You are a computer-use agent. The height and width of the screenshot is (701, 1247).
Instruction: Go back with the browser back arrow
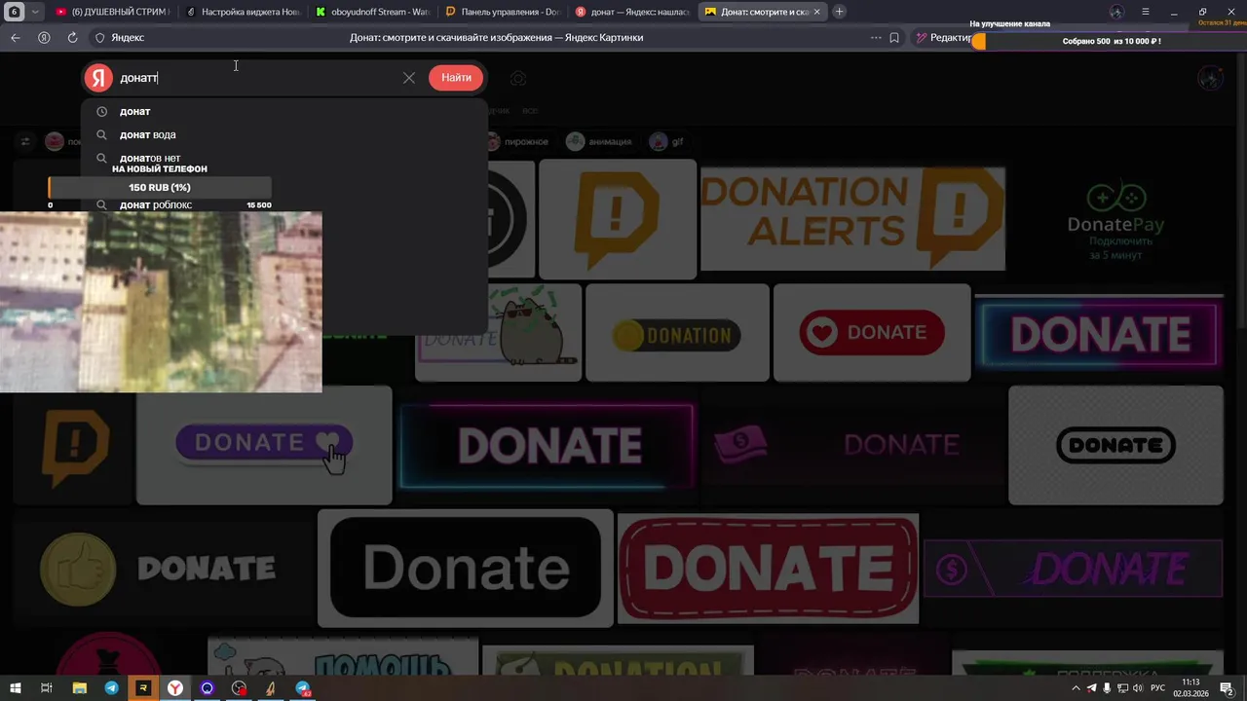[x=16, y=38]
